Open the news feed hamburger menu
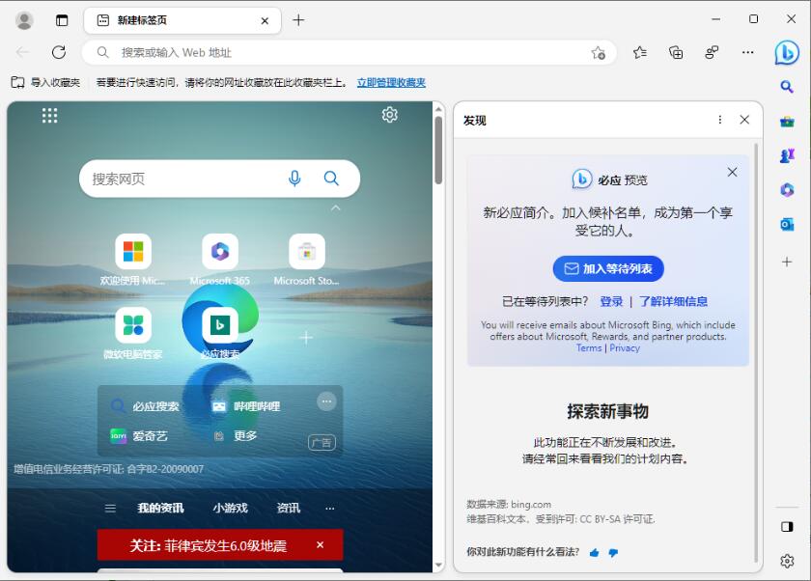The image size is (811, 581). point(110,508)
